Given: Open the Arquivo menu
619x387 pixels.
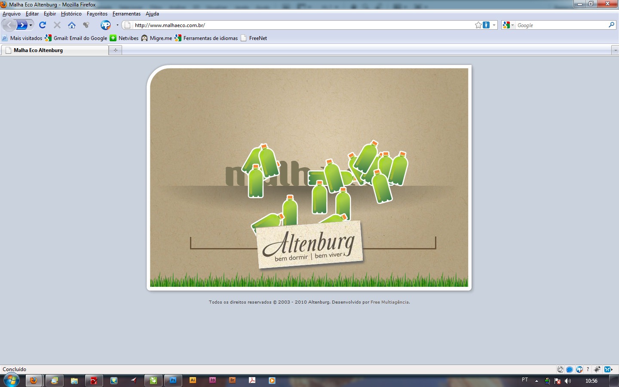Looking at the screenshot, I should click(12, 14).
